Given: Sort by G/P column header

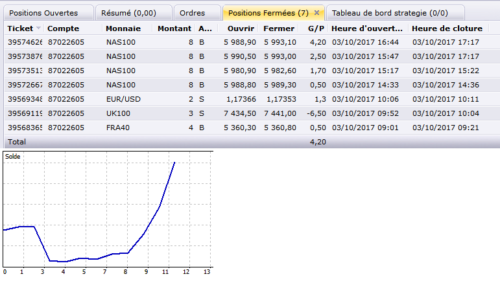Looking at the screenshot, I should click(x=316, y=28).
